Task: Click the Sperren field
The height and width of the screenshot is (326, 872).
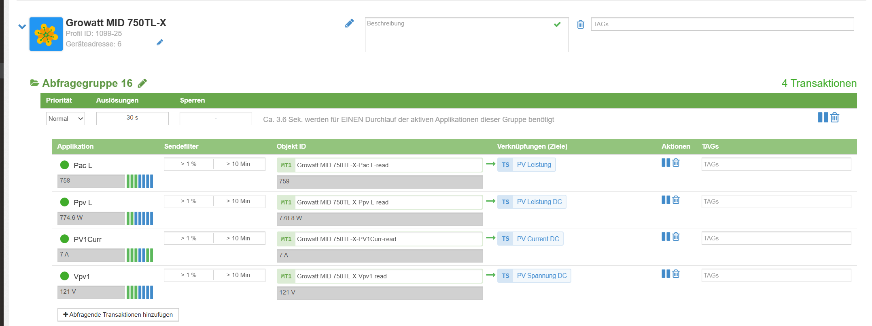Action: click(x=216, y=118)
